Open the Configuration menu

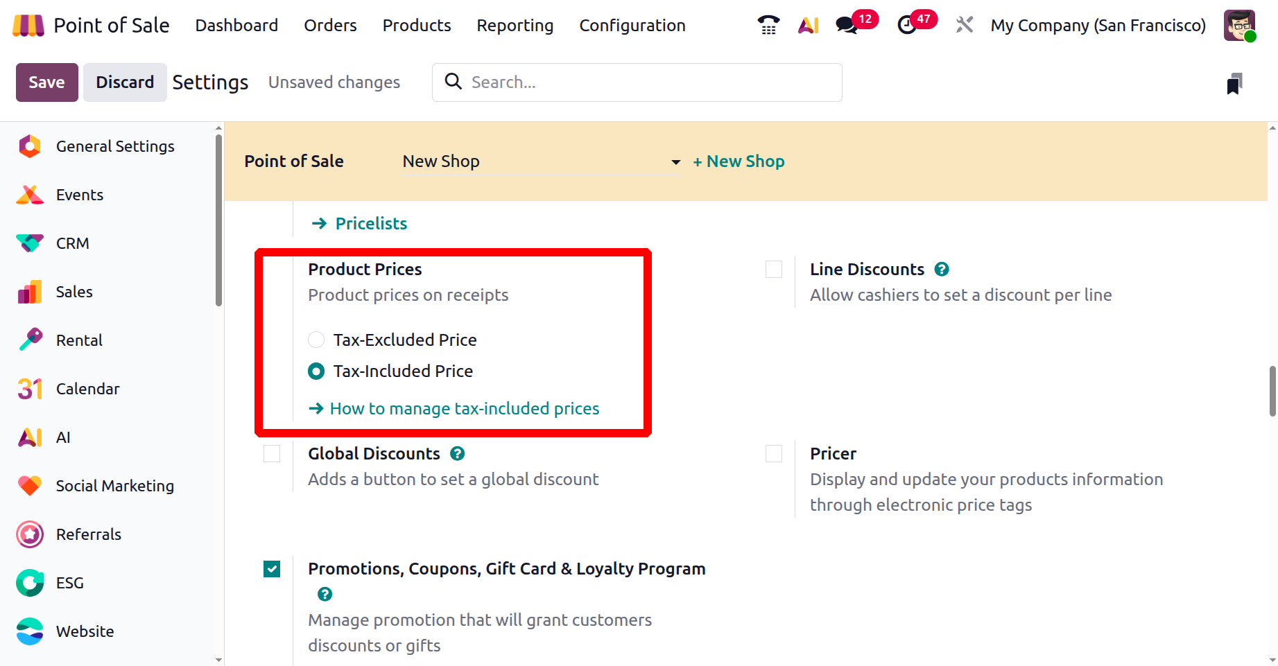(632, 26)
